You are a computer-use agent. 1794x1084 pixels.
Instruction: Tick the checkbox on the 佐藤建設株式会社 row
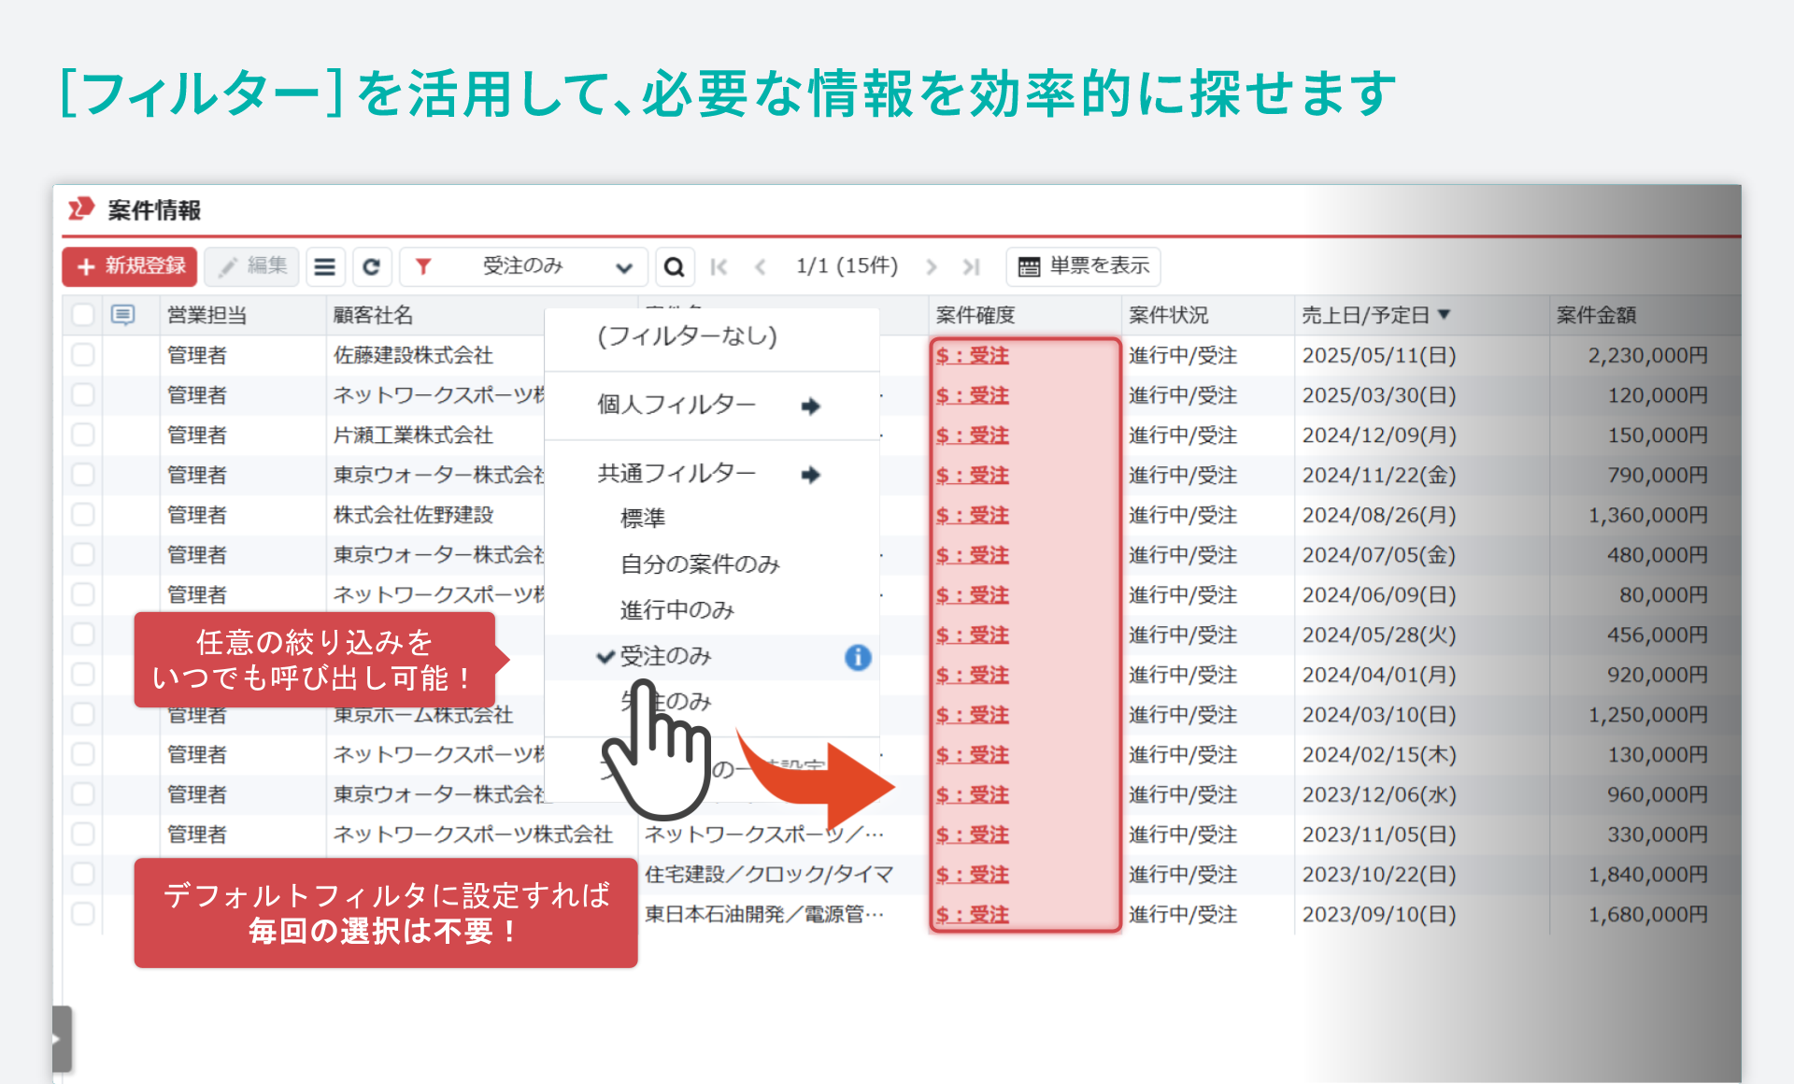coord(83,355)
